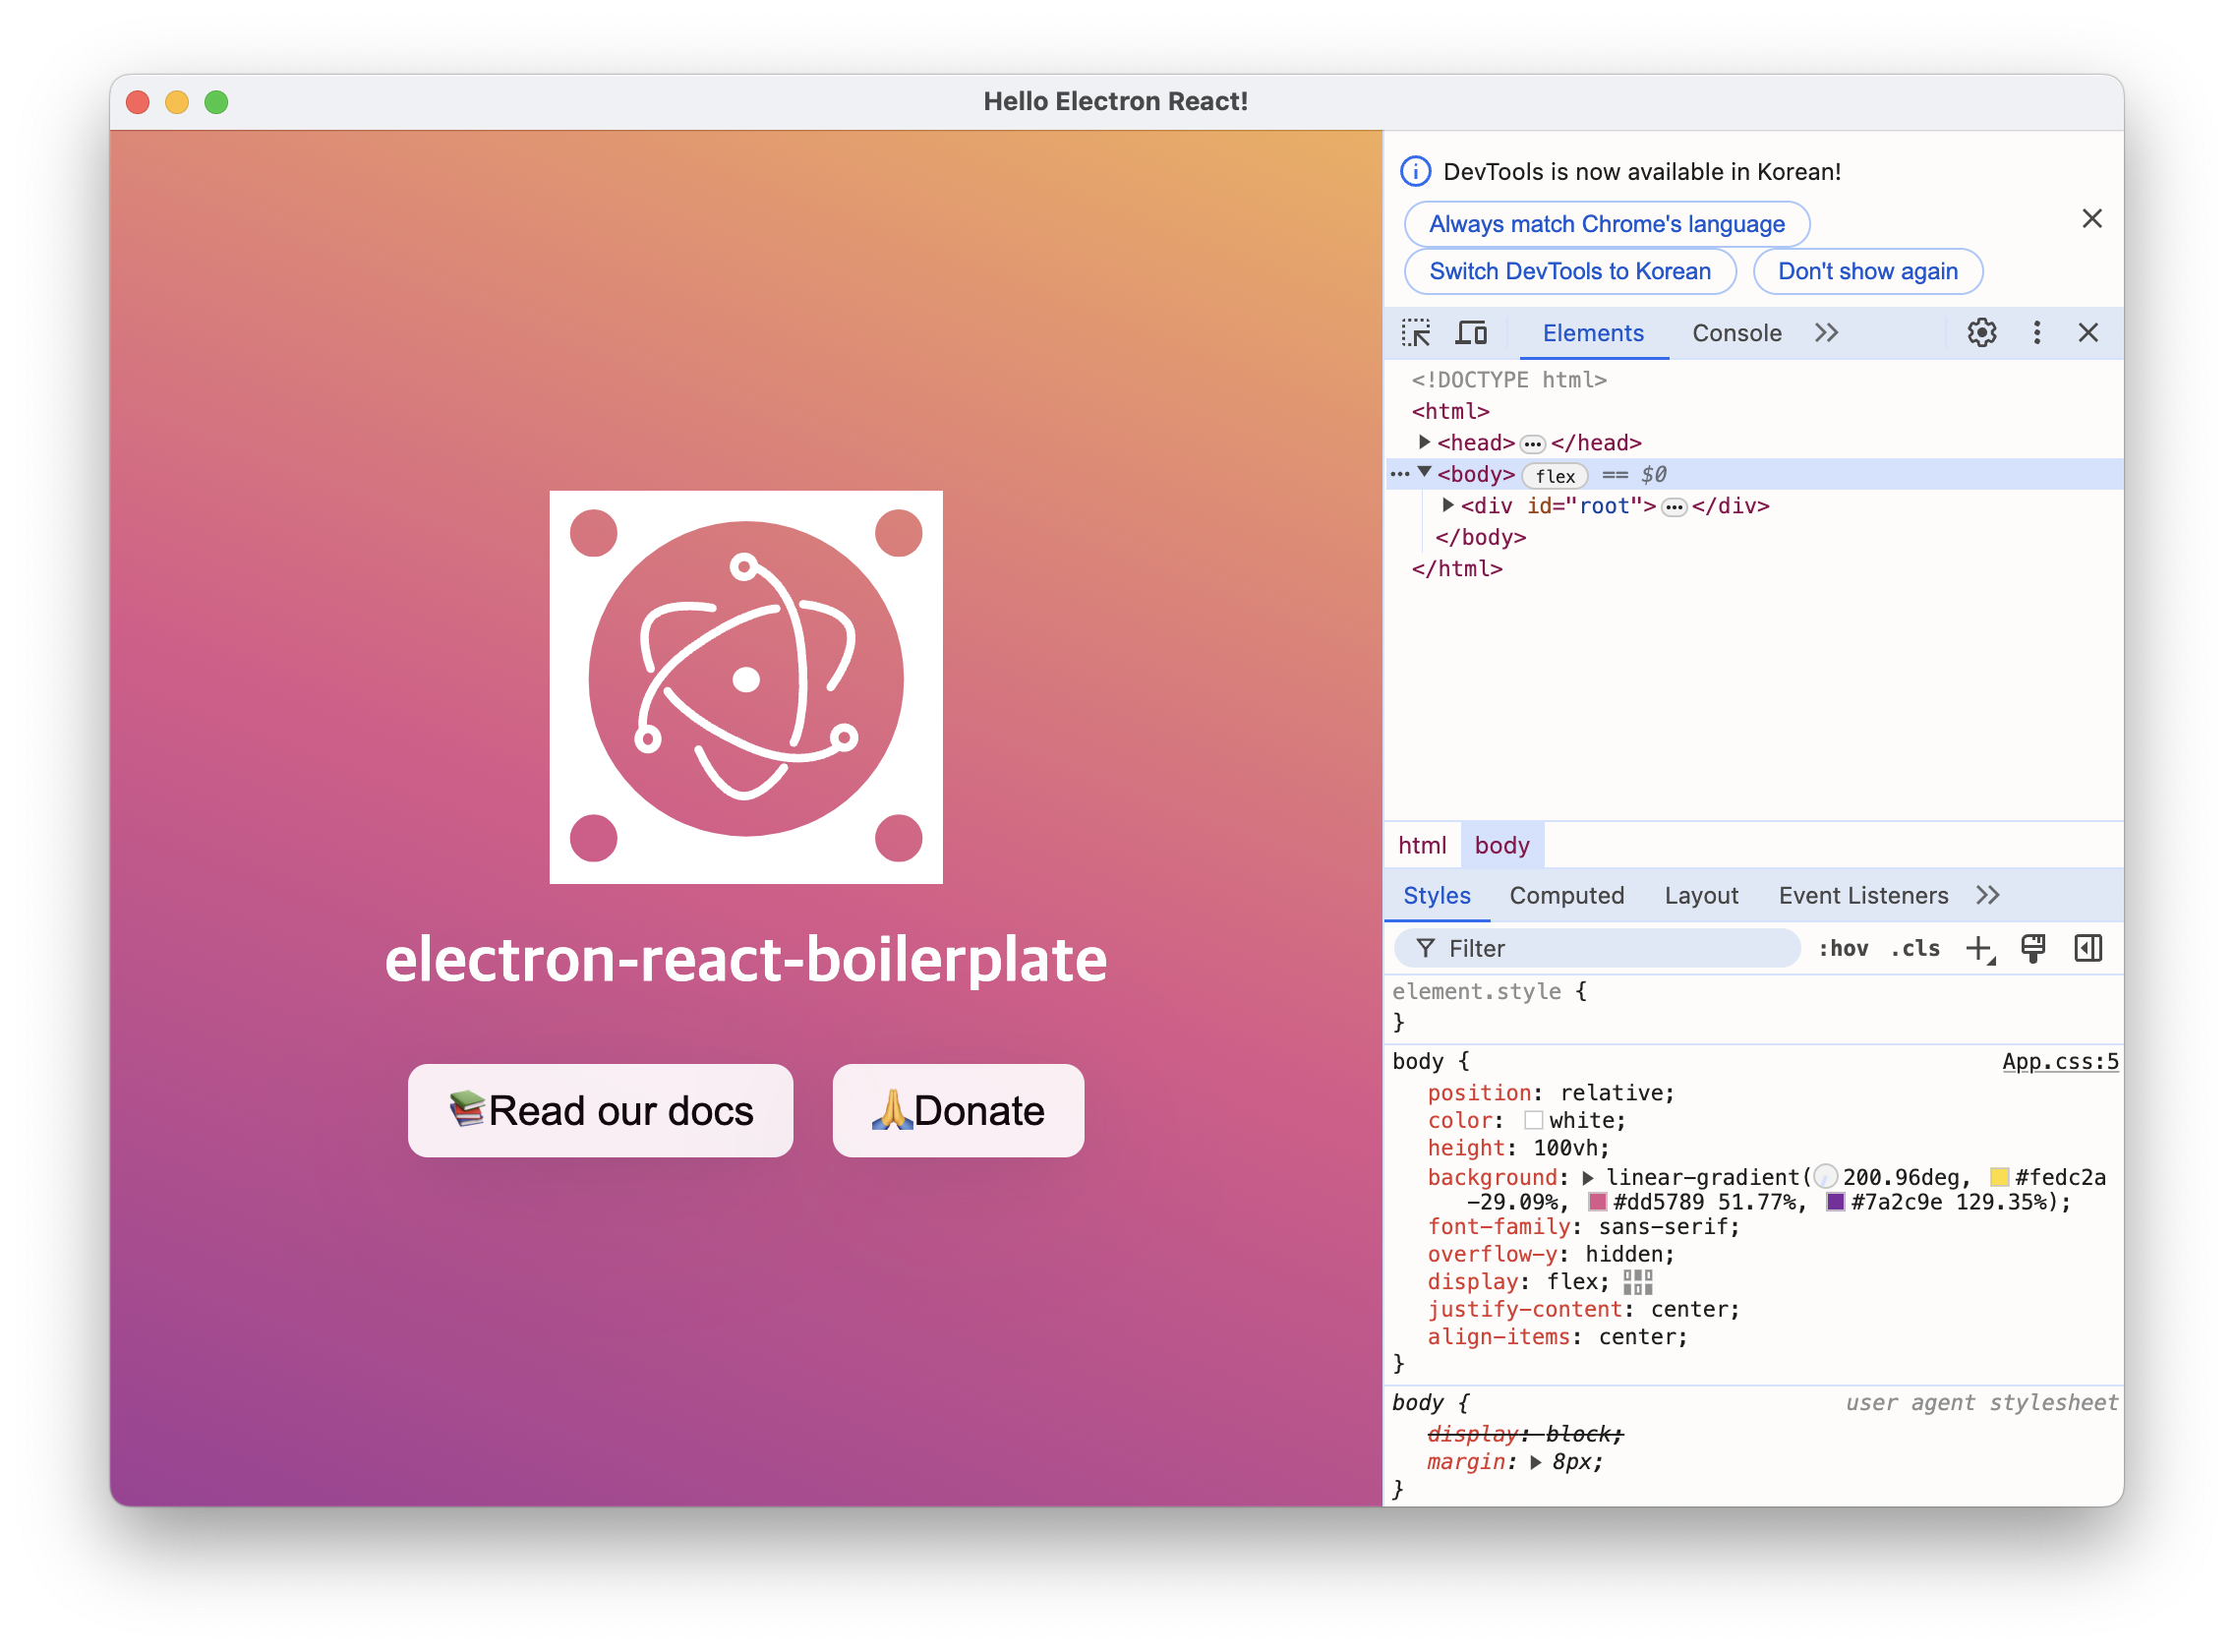The width and height of the screenshot is (2234, 1652).
Task: Click the Donate button
Action: coord(958,1111)
